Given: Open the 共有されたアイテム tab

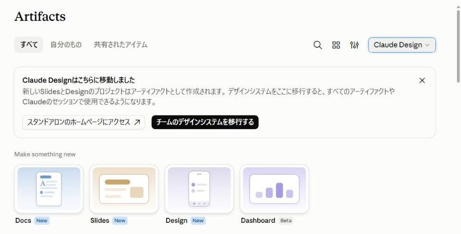Looking at the screenshot, I should pyautogui.click(x=120, y=45).
